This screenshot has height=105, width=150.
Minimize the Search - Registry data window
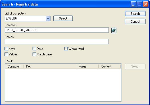(x=133, y=4)
